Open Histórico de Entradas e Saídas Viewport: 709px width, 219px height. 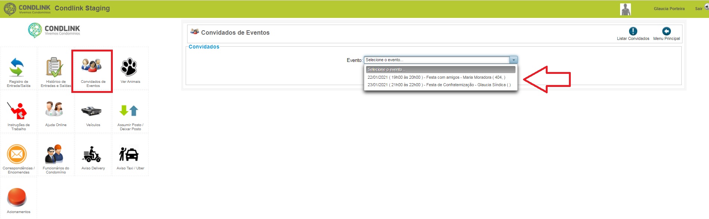click(x=55, y=67)
